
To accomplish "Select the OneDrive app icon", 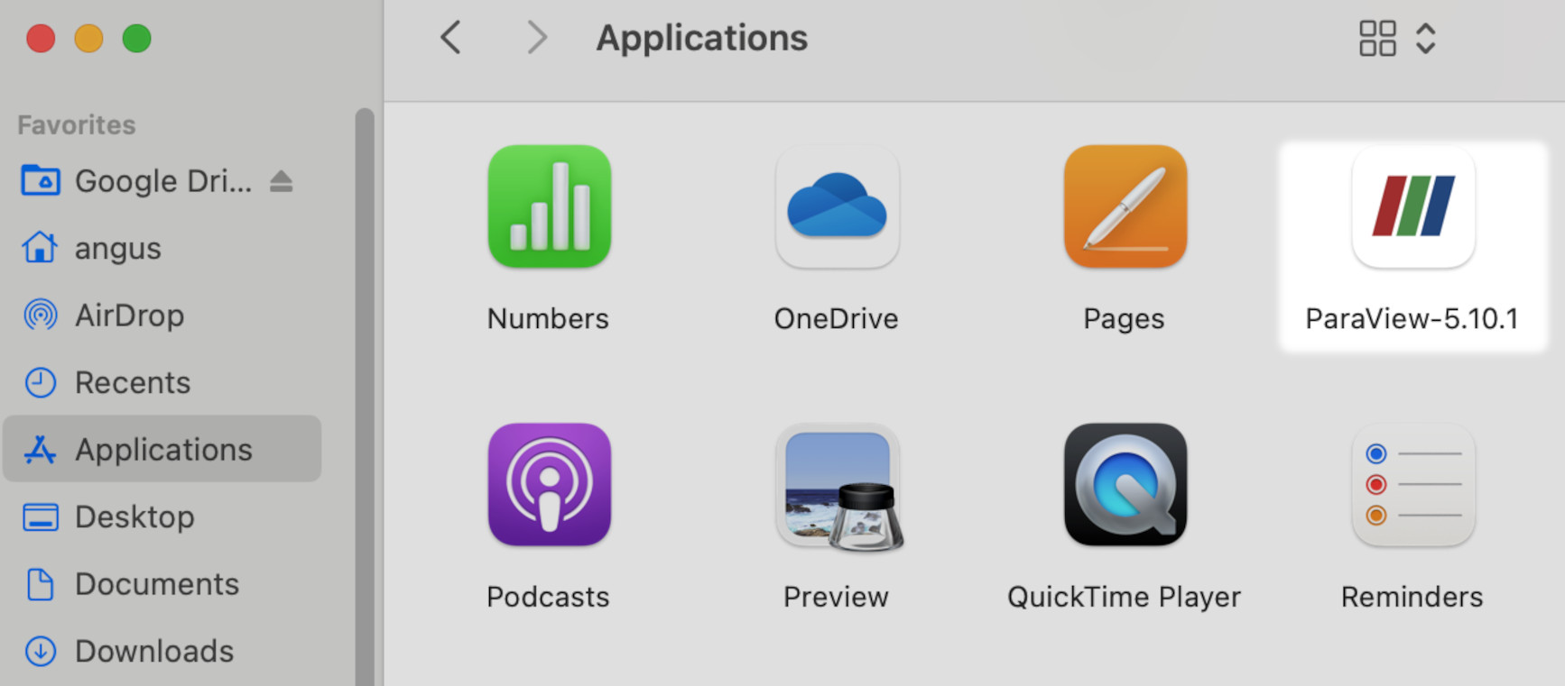I will click(x=837, y=206).
